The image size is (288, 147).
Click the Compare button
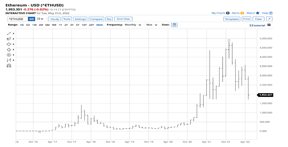click(x=96, y=19)
